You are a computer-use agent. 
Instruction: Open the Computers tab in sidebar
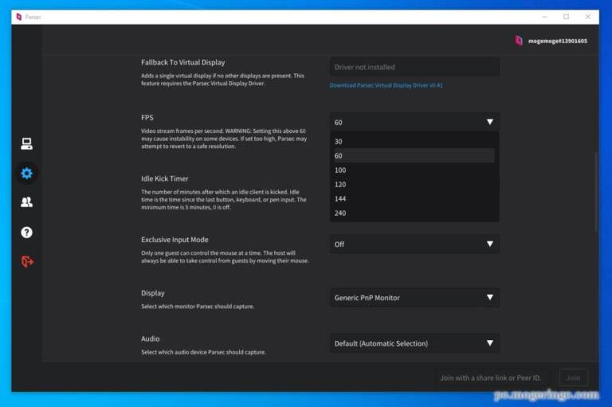[26, 144]
